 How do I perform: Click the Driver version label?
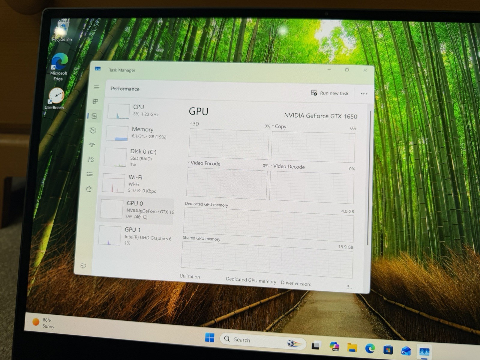[296, 283]
